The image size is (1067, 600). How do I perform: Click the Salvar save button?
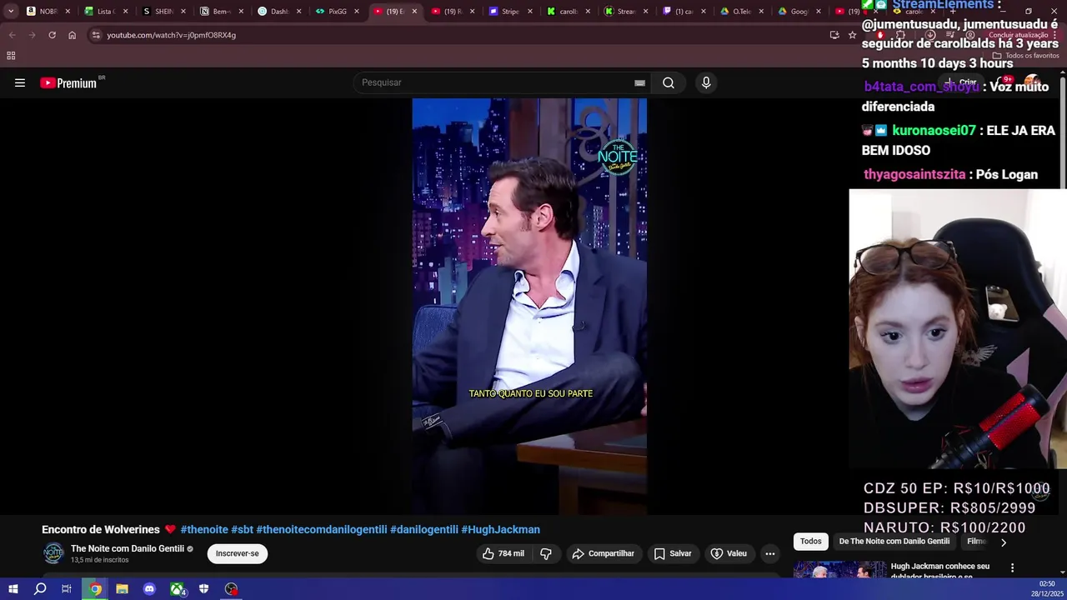point(673,553)
